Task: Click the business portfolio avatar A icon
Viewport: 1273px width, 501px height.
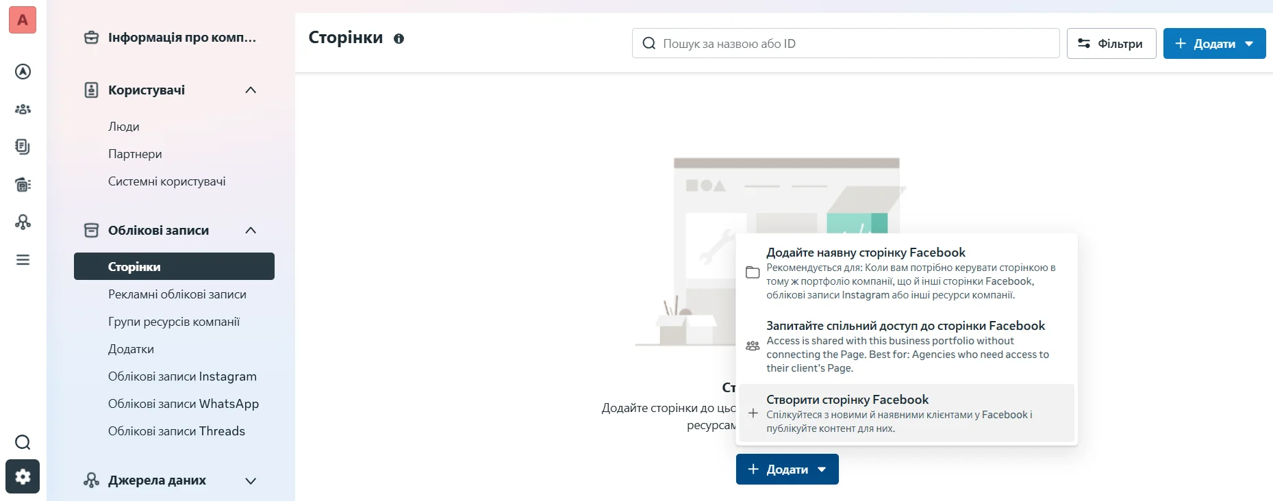Action: 23,20
